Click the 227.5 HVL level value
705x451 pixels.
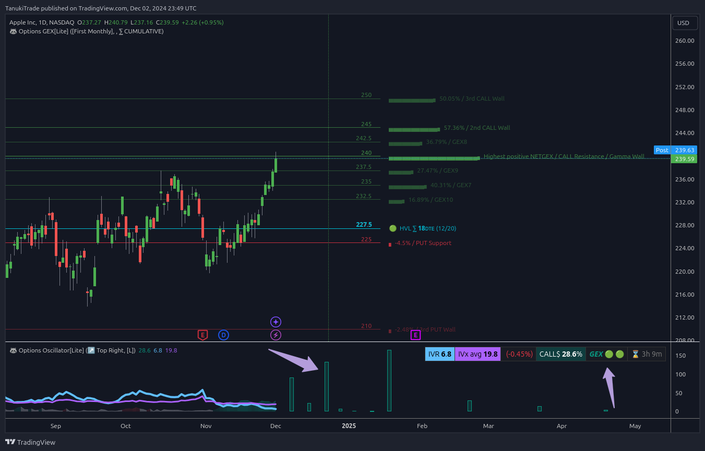coord(364,225)
